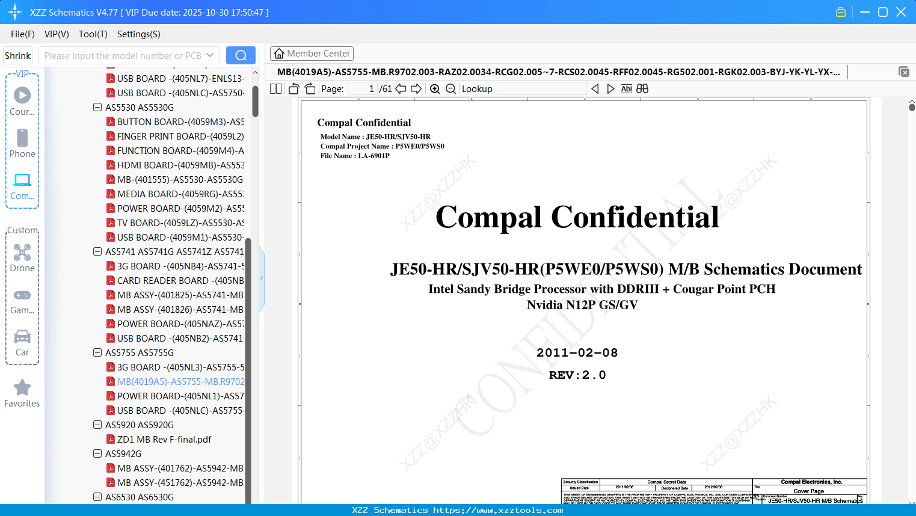The width and height of the screenshot is (916, 516).
Task: Open MEDIA BOARD-(4059RG) file
Action: 180,194
